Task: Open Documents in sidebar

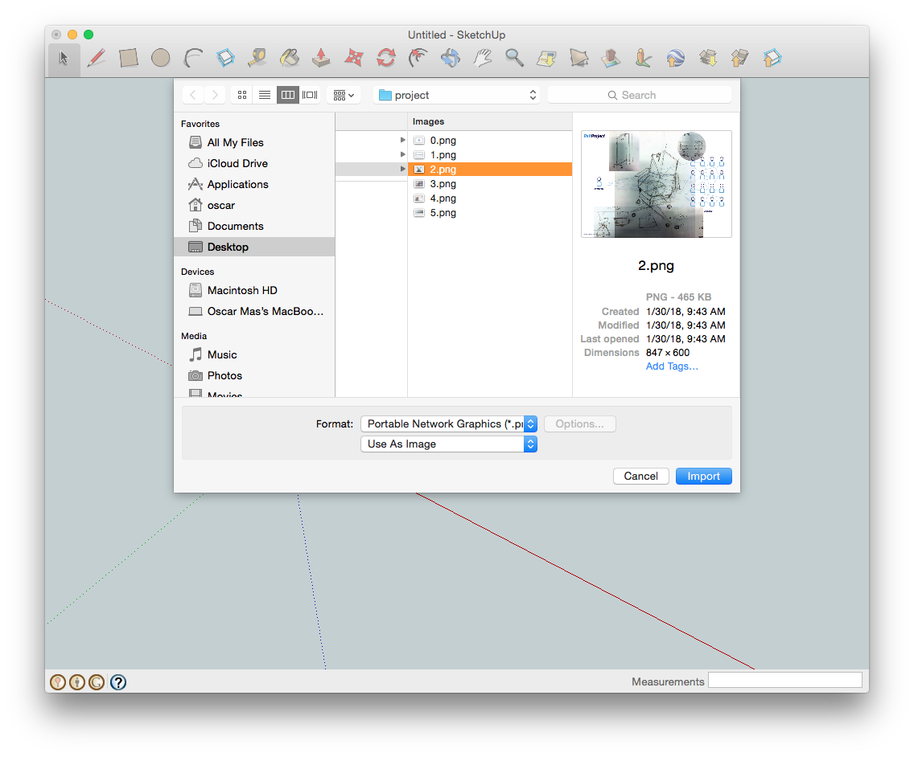Action: tap(254, 226)
